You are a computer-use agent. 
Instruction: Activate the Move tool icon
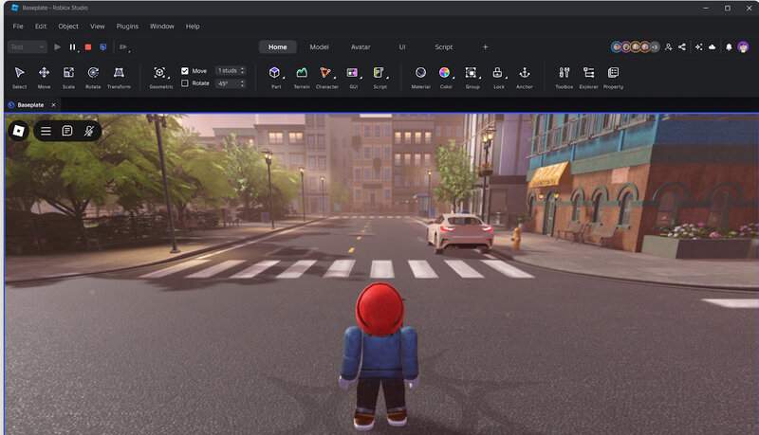click(x=44, y=73)
